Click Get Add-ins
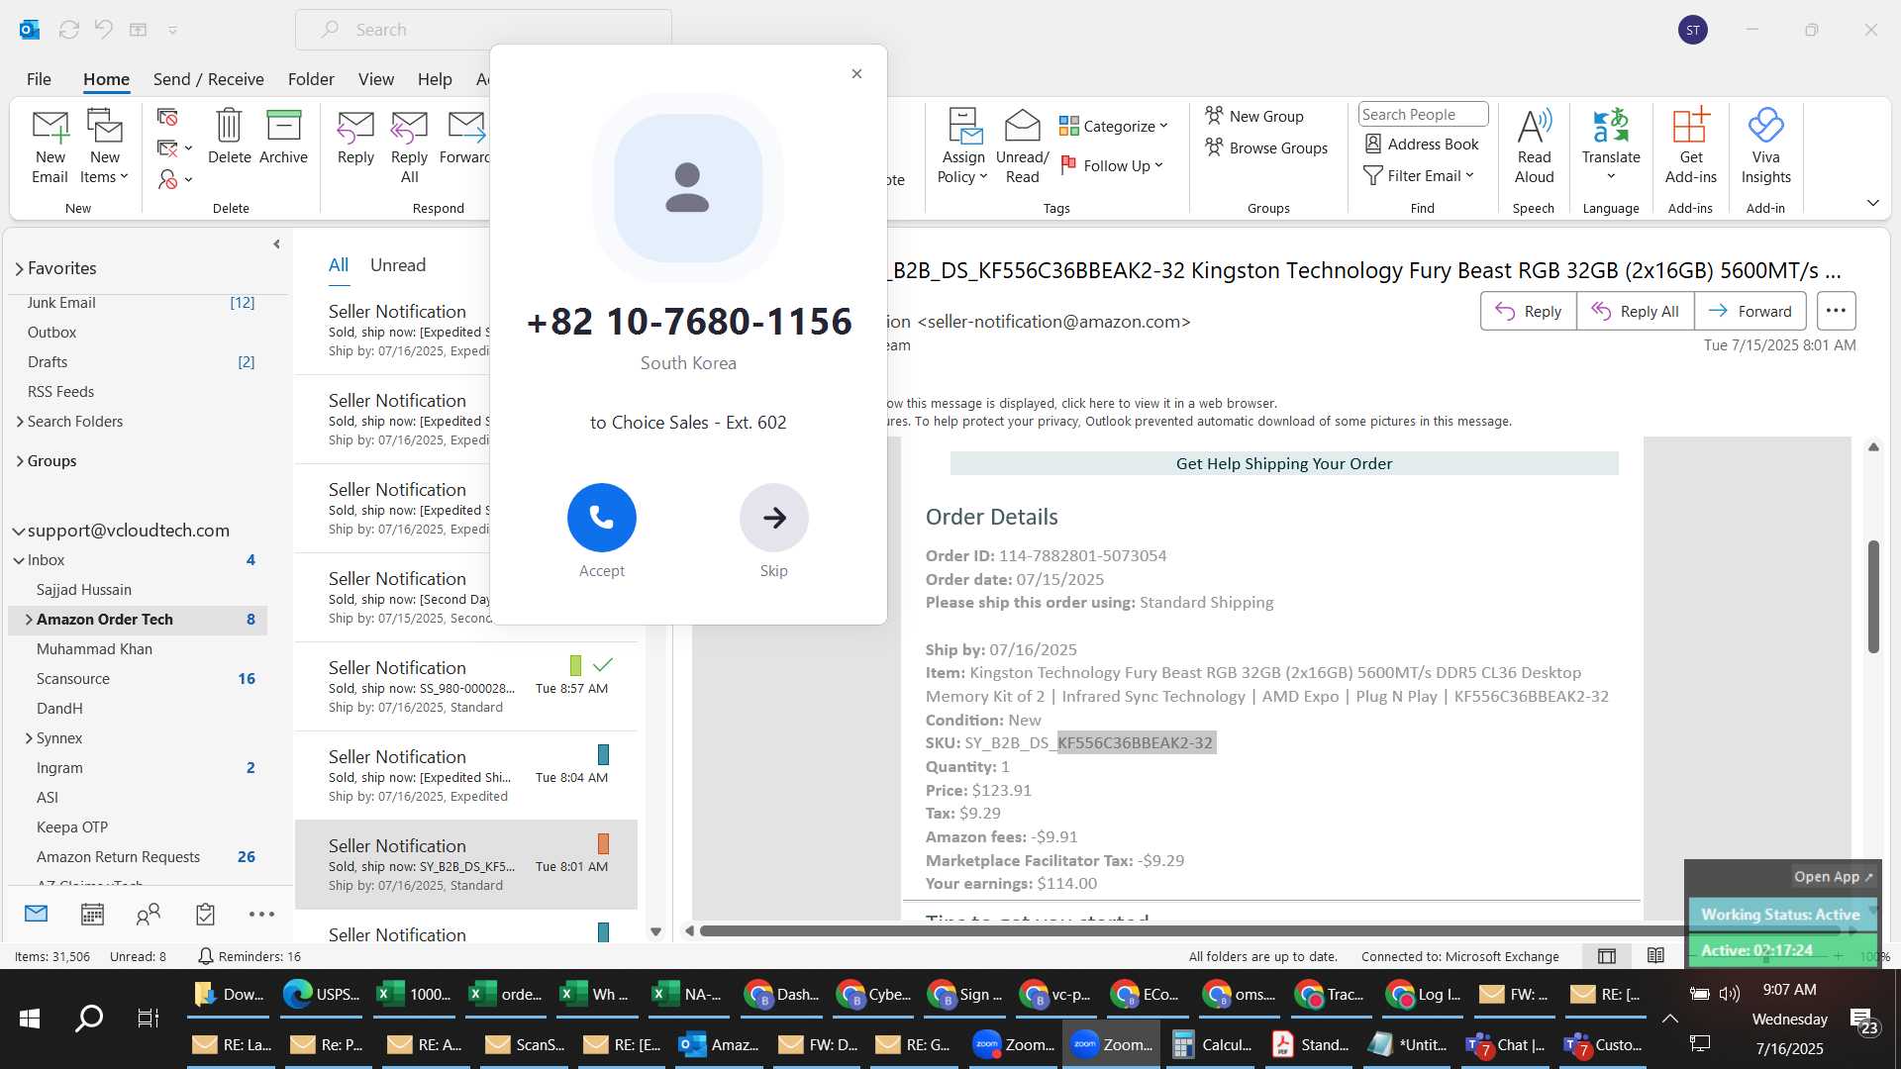Image resolution: width=1901 pixels, height=1069 pixels. 1690,146
